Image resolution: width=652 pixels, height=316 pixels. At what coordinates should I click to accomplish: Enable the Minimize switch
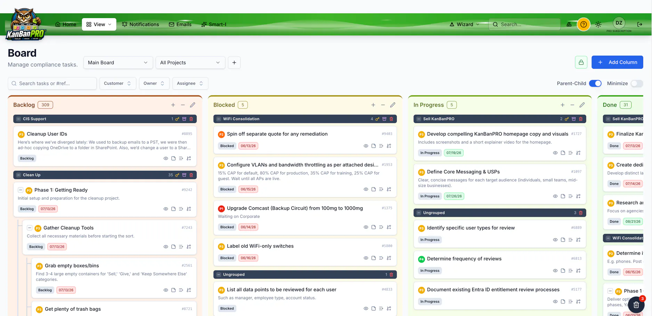(637, 83)
